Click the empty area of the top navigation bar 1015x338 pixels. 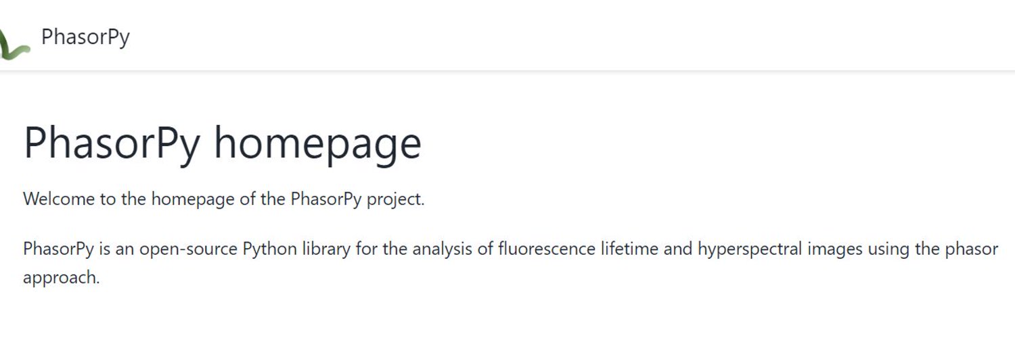tap(575, 37)
